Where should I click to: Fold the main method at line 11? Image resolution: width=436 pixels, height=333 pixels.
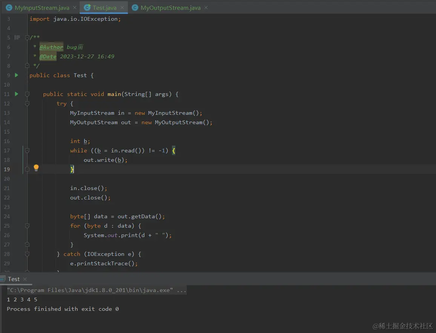click(x=27, y=94)
